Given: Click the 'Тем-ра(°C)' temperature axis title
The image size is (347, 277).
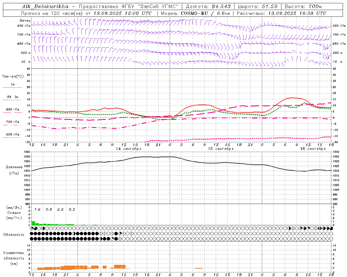Looking at the screenshot, I should coord(13,77).
